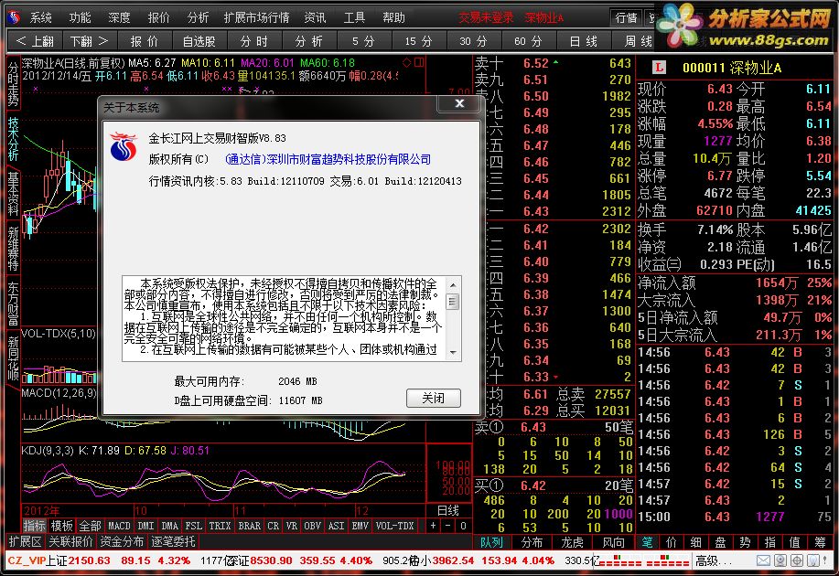This screenshot has height=576, width=839.
Task: Click the mail envelope status bar icon
Action: click(764, 560)
